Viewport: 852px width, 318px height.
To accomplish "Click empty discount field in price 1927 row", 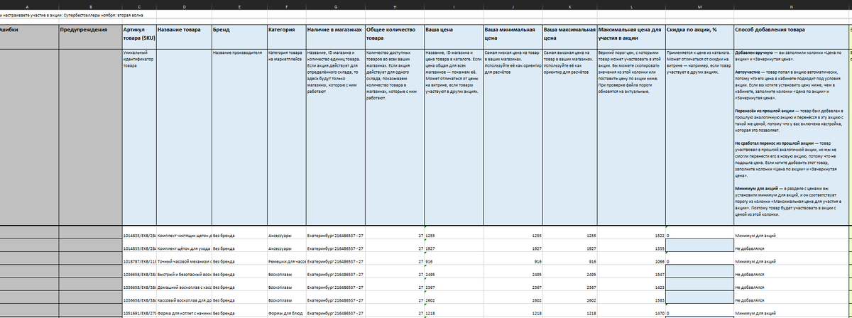I will pyautogui.click(x=700, y=246).
